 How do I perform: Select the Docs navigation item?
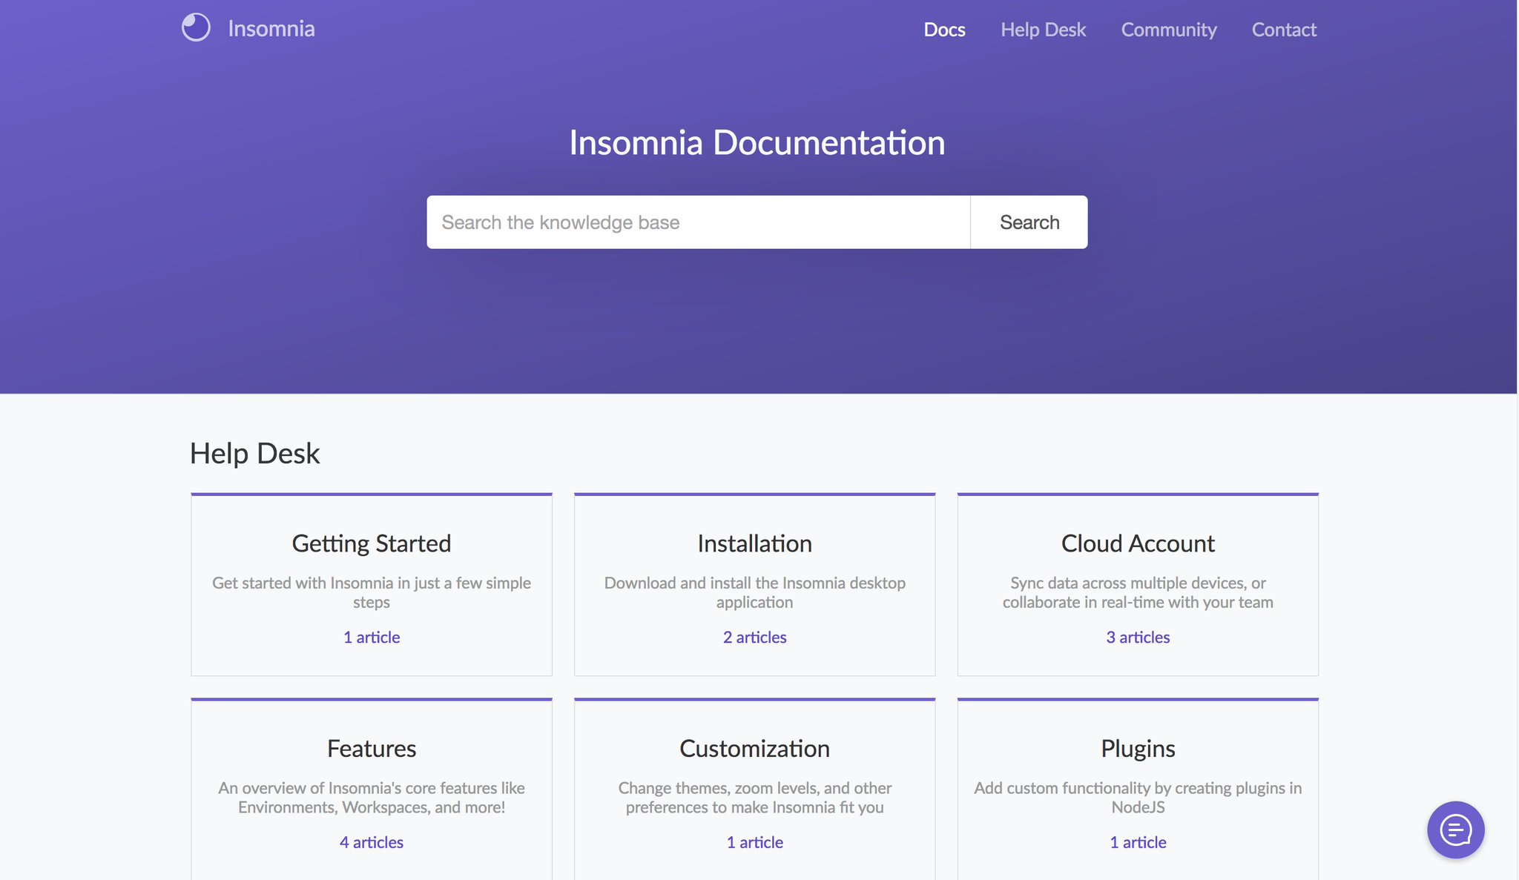pyautogui.click(x=944, y=30)
